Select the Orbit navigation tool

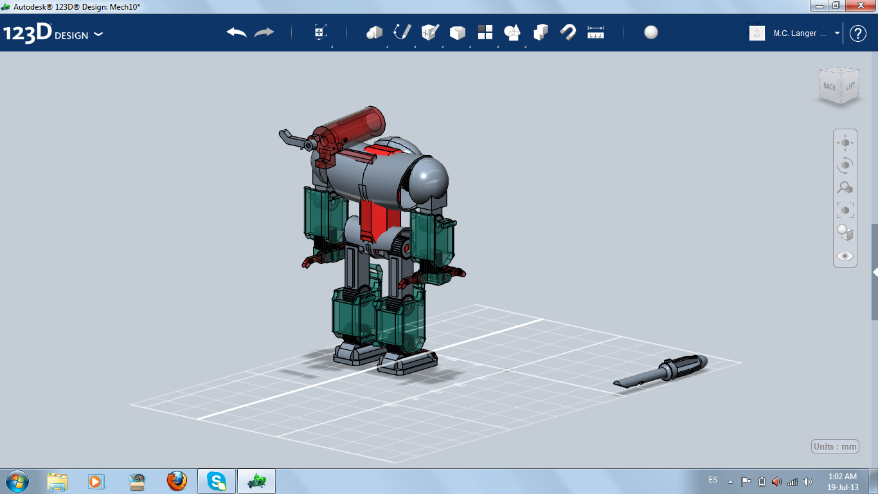pyautogui.click(x=845, y=165)
